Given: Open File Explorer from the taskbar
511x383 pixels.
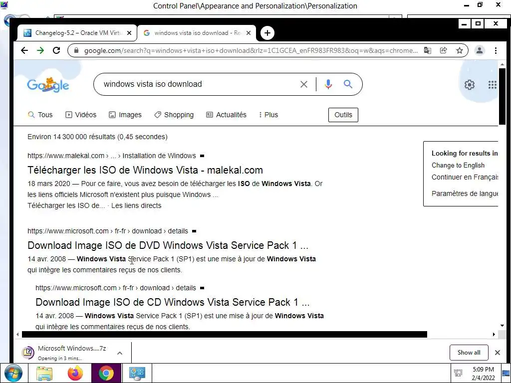Looking at the screenshot, I should (x=44, y=373).
